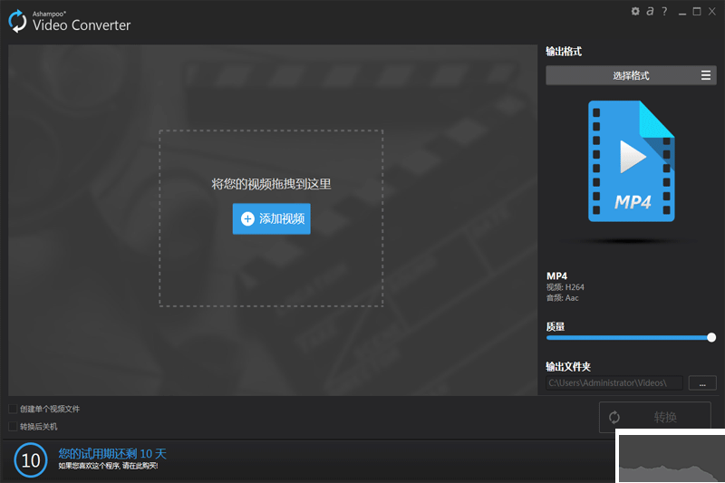Click the large MP4 format icon
The image size is (725, 483).
631,160
